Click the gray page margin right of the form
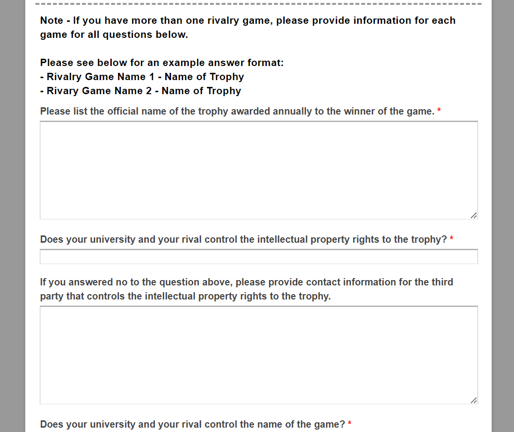514x432 pixels. (503, 216)
